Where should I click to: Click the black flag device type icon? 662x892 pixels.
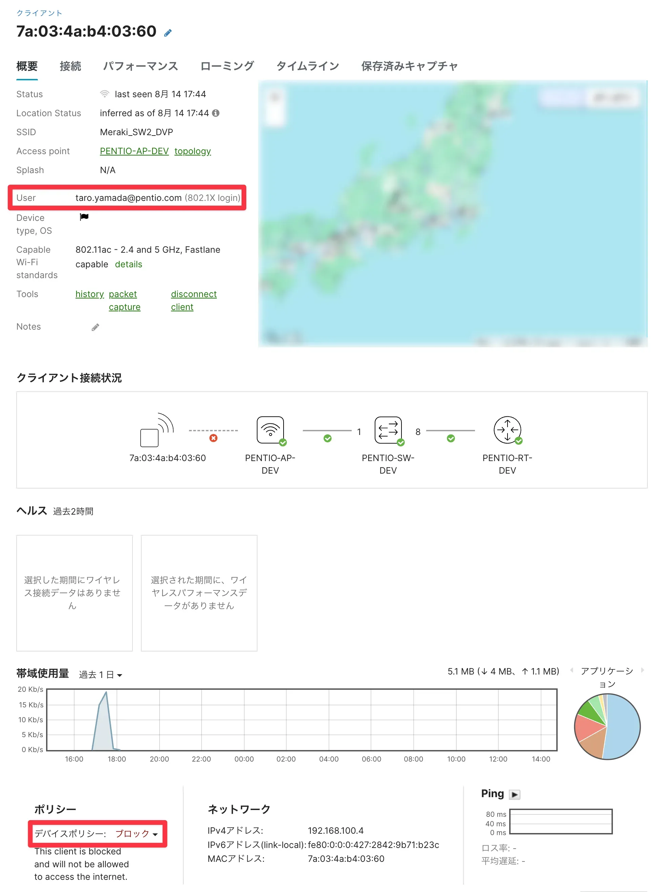[x=84, y=217]
